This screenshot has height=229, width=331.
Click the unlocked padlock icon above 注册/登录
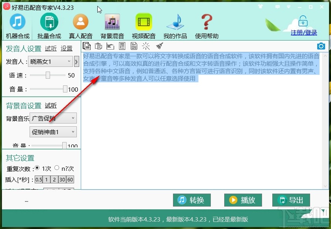point(303,21)
